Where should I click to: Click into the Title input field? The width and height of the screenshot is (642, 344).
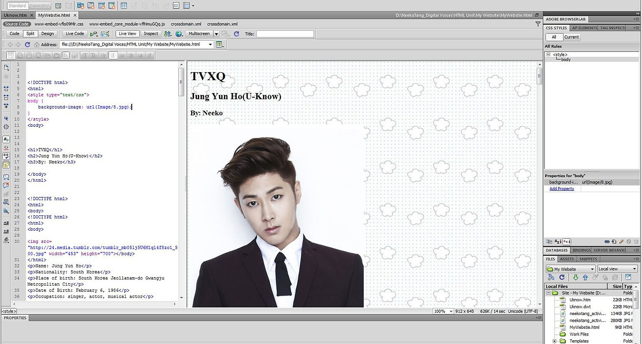click(x=285, y=34)
